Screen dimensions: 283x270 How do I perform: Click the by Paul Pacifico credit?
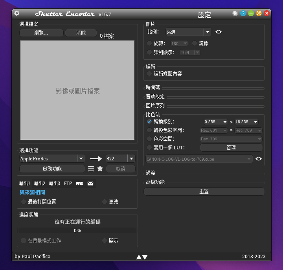coord(33,257)
